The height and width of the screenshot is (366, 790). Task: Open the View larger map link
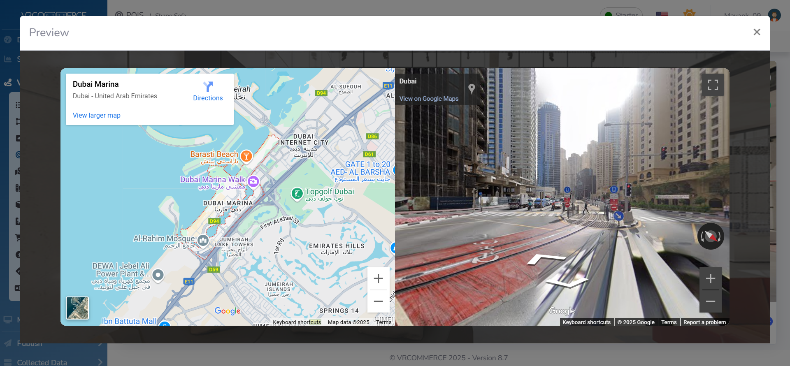(96, 116)
